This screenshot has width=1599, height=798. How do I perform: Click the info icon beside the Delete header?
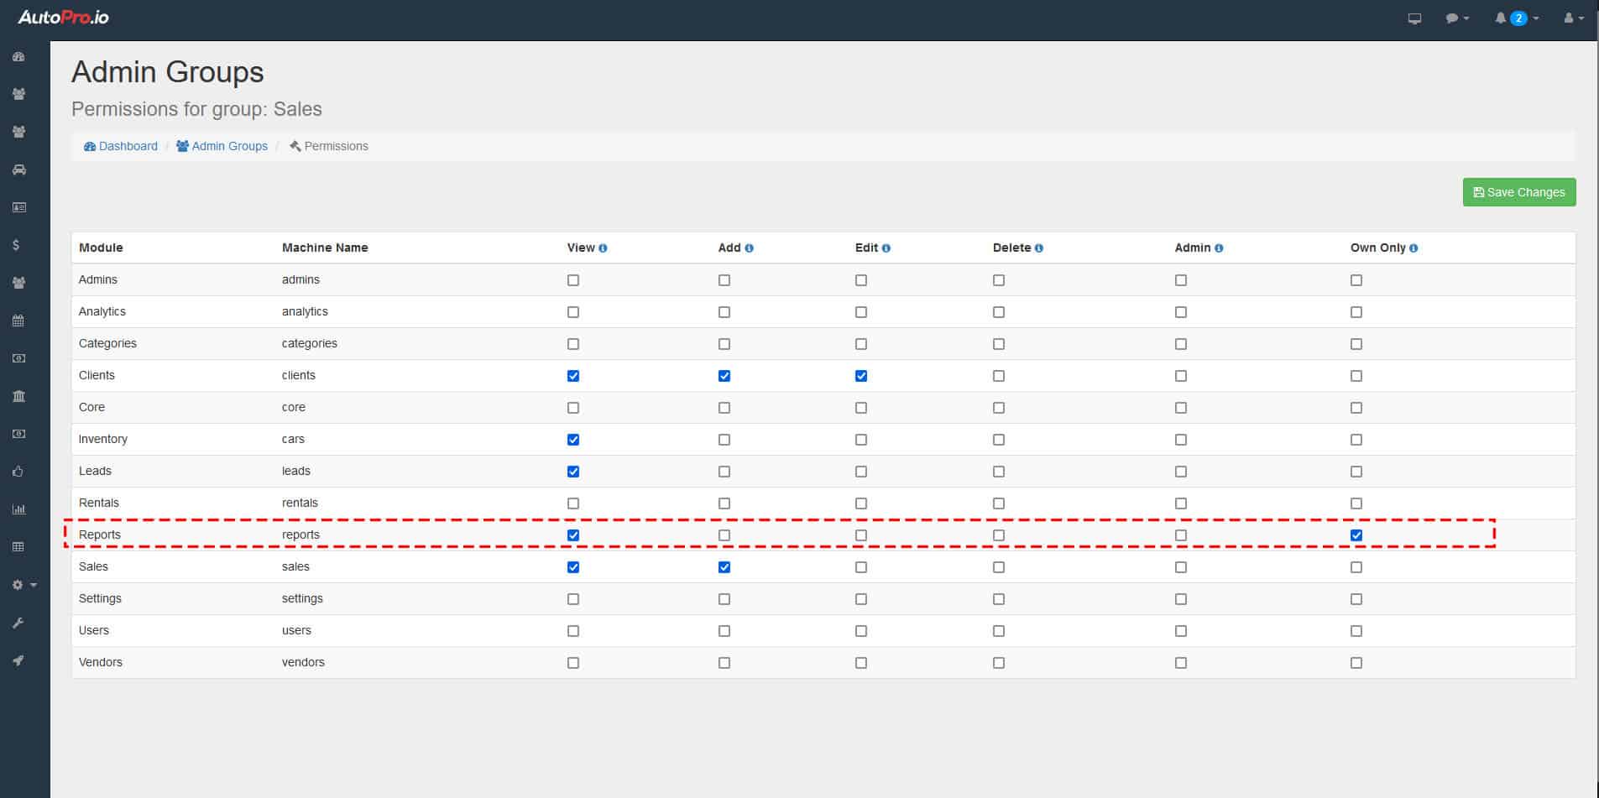[x=1038, y=248]
